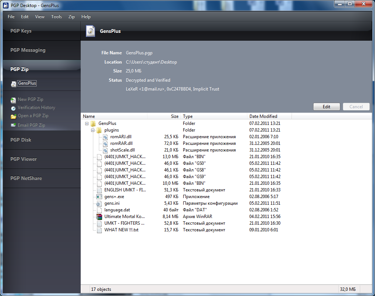
Task: Sort by the Size column header
Action: [164, 116]
